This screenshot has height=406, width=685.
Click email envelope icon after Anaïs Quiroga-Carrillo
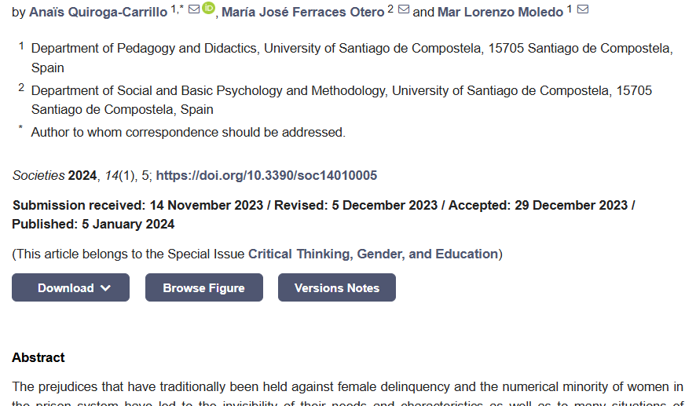pos(194,9)
